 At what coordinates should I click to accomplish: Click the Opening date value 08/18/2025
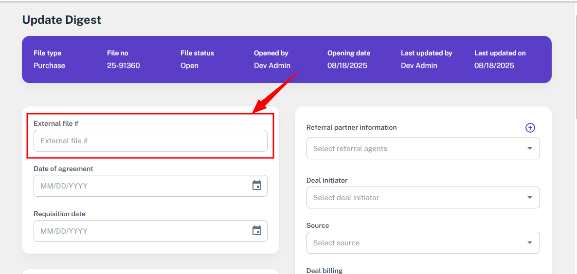[x=347, y=66]
